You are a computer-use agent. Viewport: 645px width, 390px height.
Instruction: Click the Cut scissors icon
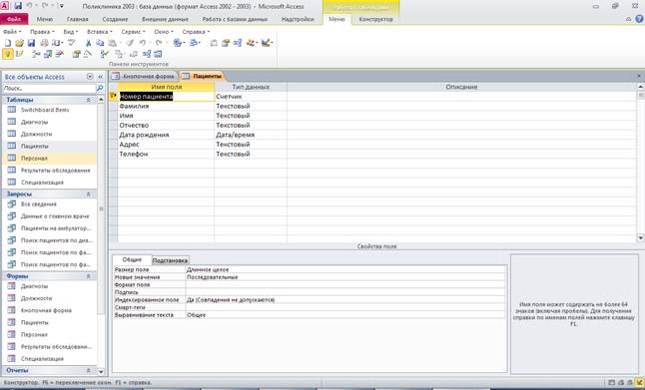tap(88, 43)
